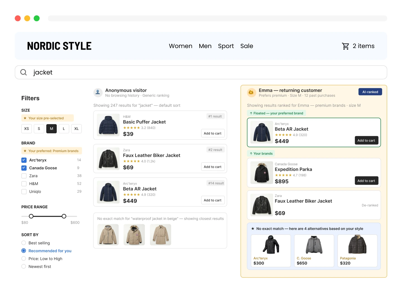This screenshot has height=292, width=402.
Task: Select size S
Action: [39, 129]
